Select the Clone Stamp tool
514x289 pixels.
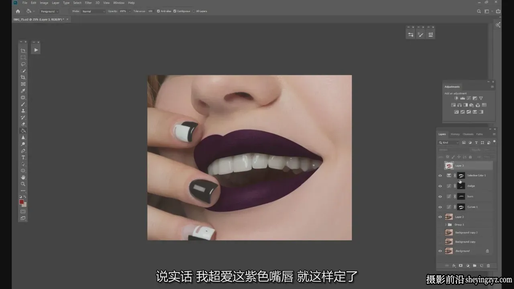coord(23,111)
